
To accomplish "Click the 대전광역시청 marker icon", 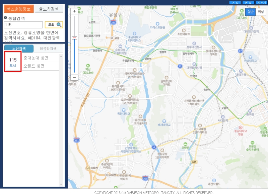I will (x=194, y=64).
